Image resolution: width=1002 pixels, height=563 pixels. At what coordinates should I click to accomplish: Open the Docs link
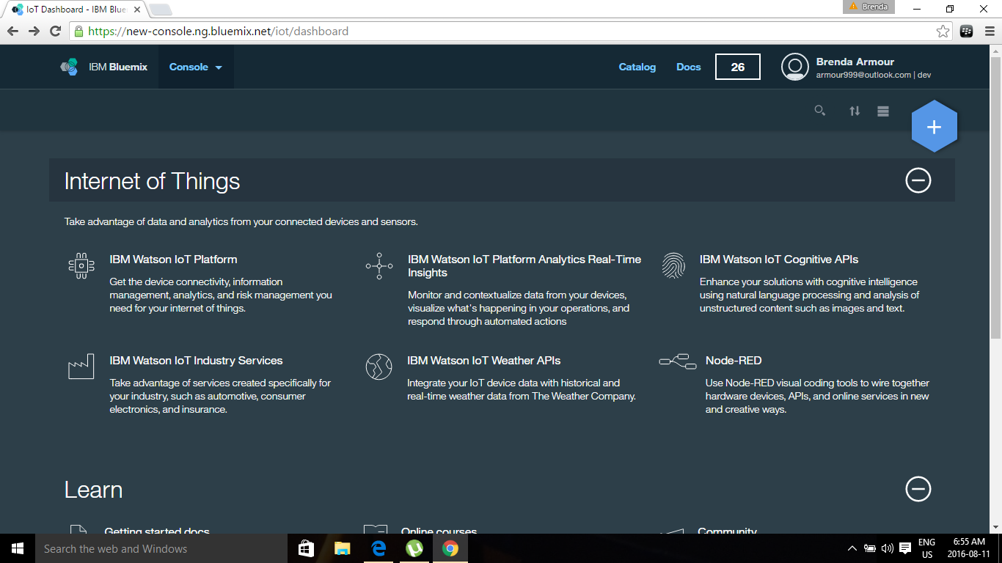[x=689, y=67]
